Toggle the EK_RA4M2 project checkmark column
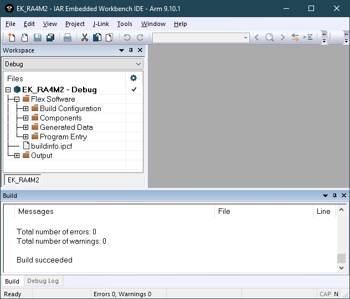Viewport: 350px width, 299px height. click(x=133, y=90)
